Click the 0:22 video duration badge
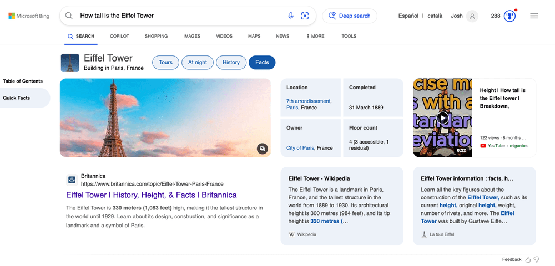The width and height of the screenshot is (555, 266). 461,150
